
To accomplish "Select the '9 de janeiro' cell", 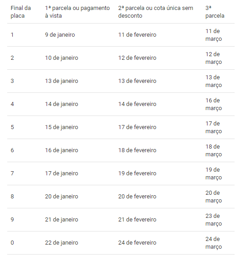I will pyautogui.click(x=60, y=35).
